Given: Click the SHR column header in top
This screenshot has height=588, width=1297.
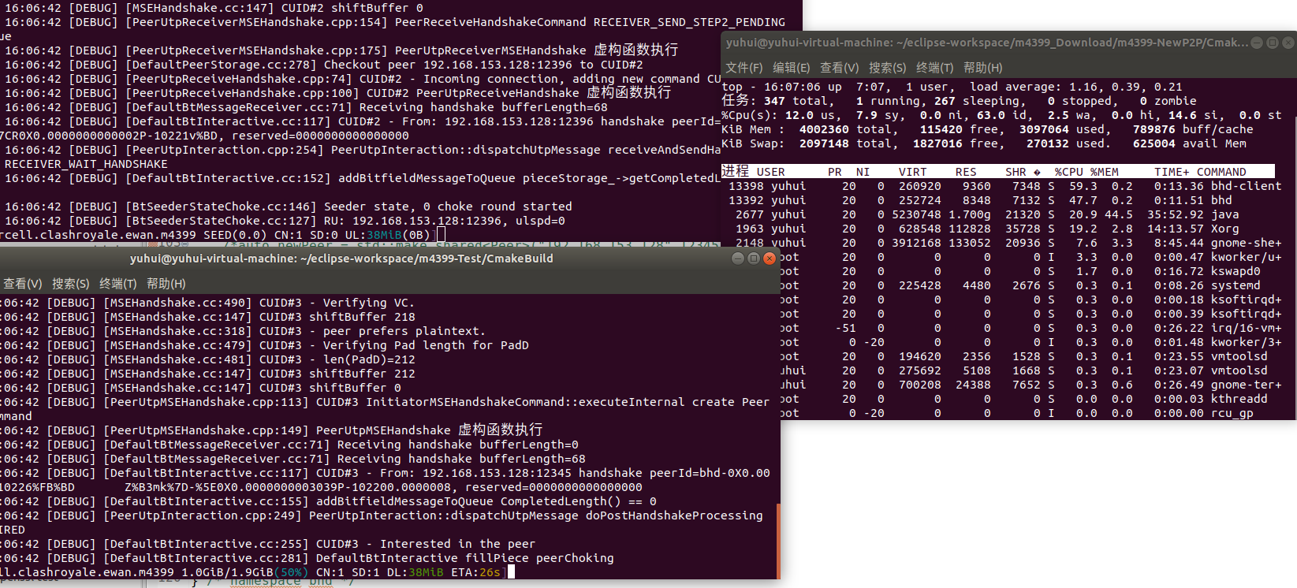Looking at the screenshot, I should pyautogui.click(x=1016, y=172).
